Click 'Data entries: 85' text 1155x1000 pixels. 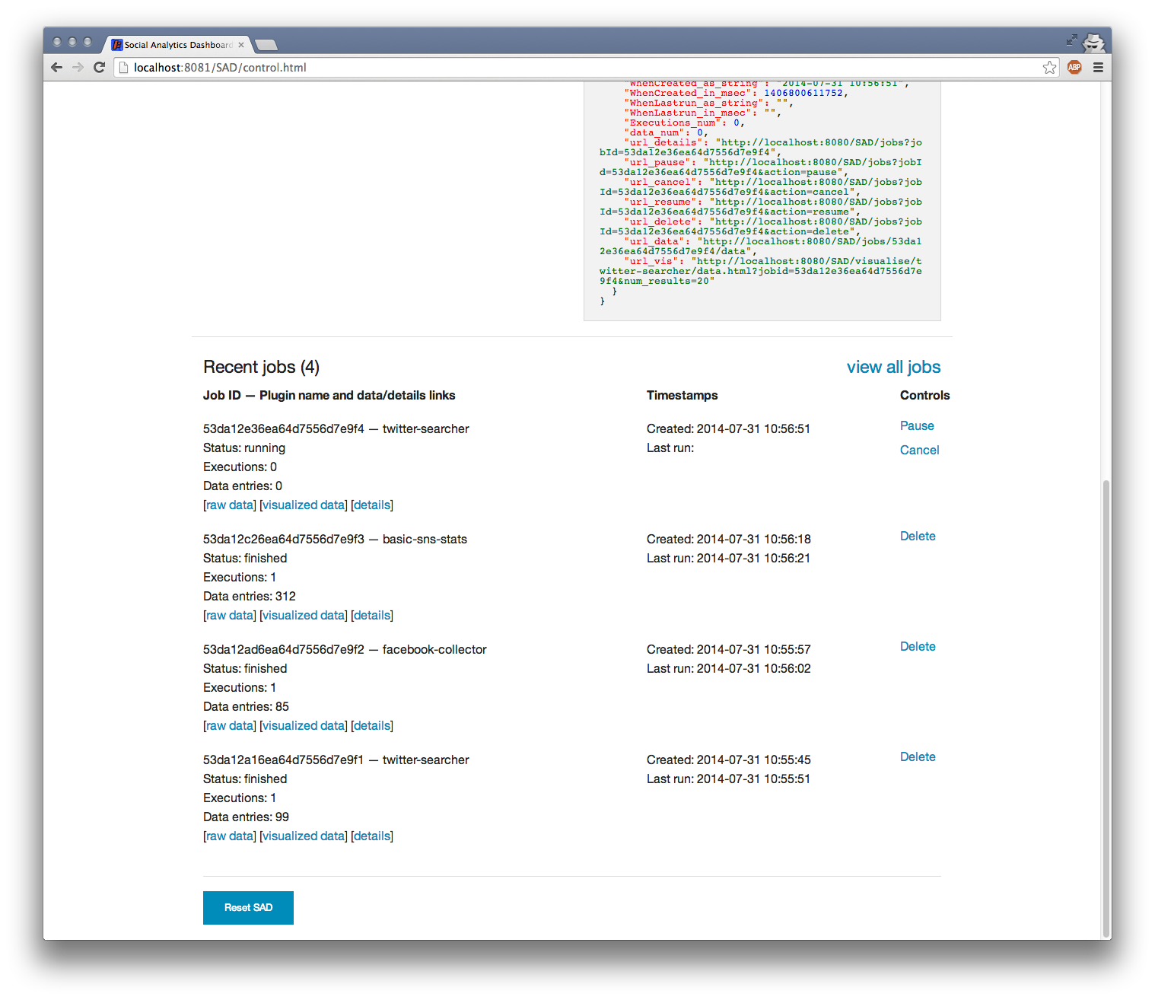tap(246, 706)
